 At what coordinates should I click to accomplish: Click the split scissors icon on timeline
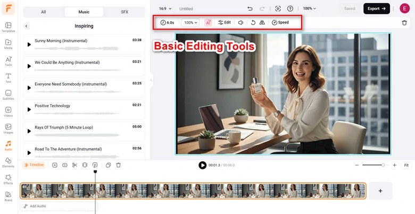pos(74,165)
